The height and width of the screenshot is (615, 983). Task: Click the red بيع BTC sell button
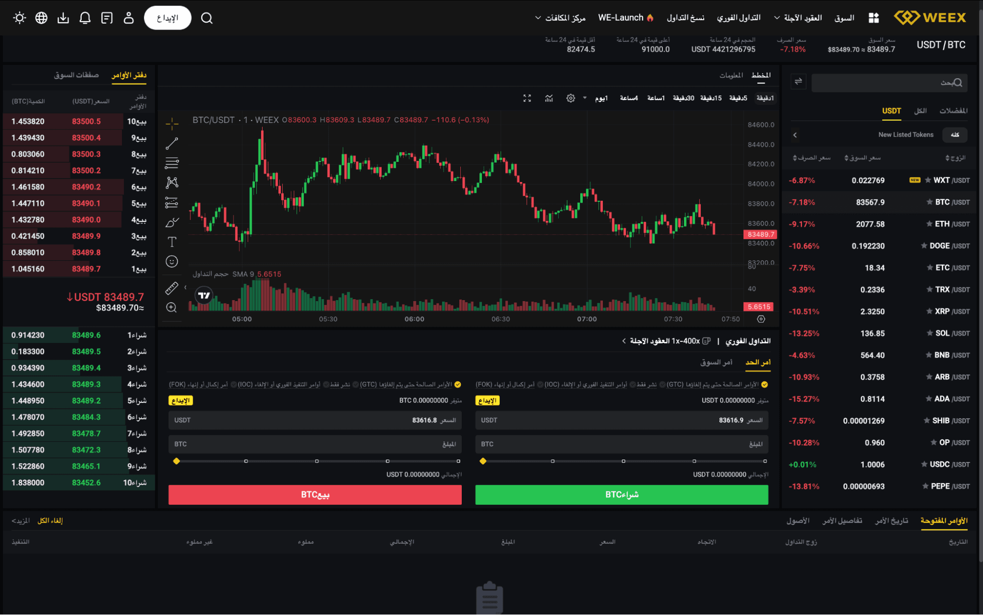point(315,494)
